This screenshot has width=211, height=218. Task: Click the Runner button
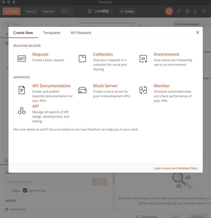click(x=49, y=11)
